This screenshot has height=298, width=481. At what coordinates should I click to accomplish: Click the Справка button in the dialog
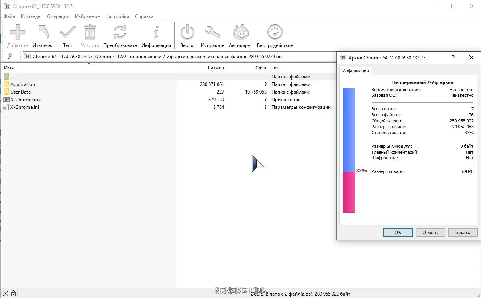pos(463,232)
